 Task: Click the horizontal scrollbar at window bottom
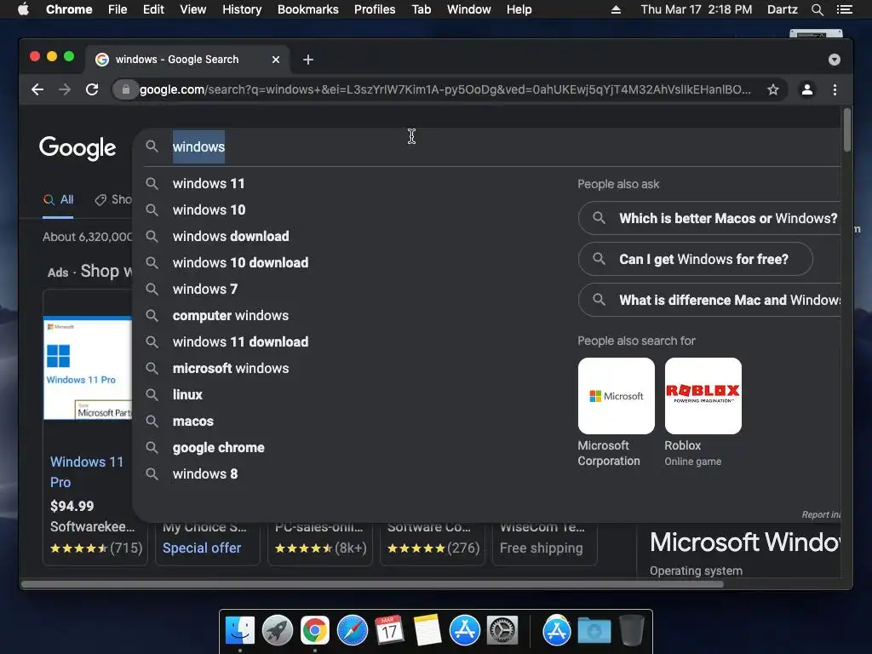(373, 584)
